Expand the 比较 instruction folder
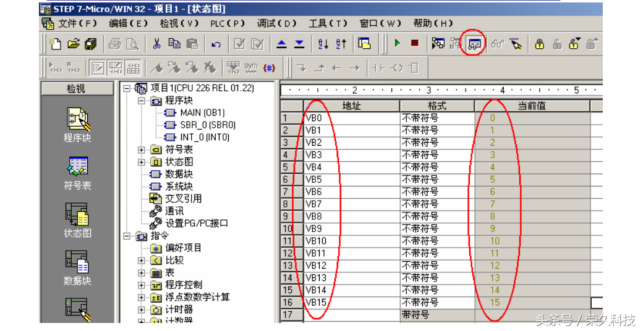This screenshot has height=331, width=643. point(142,260)
